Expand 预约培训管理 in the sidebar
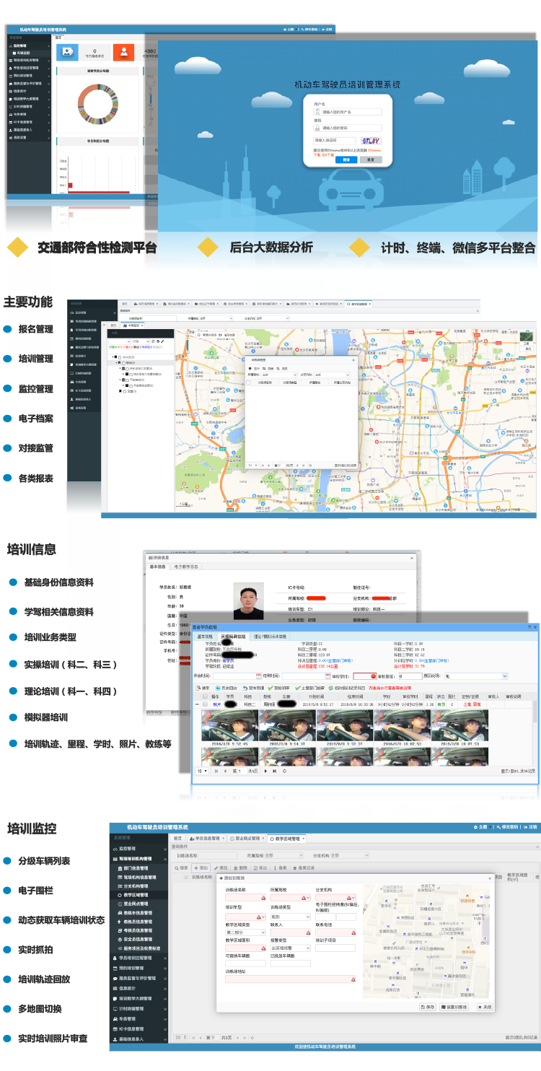The width and height of the screenshot is (541, 1071). coord(140,968)
